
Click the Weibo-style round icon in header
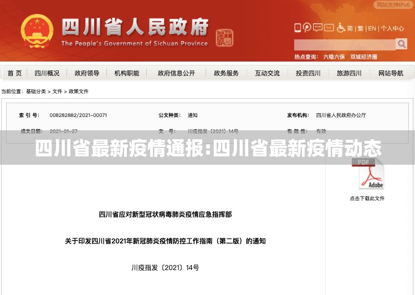pyautogui.click(x=307, y=28)
